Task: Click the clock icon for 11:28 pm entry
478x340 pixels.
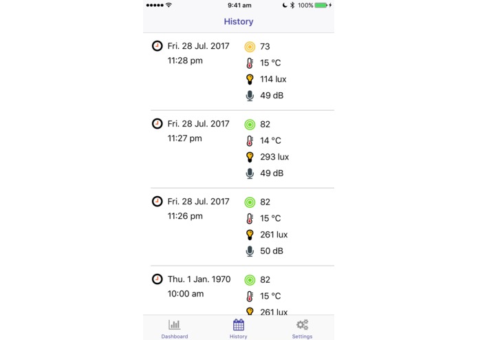Action: coord(157,46)
